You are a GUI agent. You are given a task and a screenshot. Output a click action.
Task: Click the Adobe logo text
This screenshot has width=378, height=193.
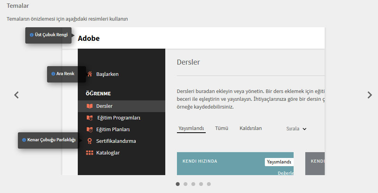tap(89, 38)
